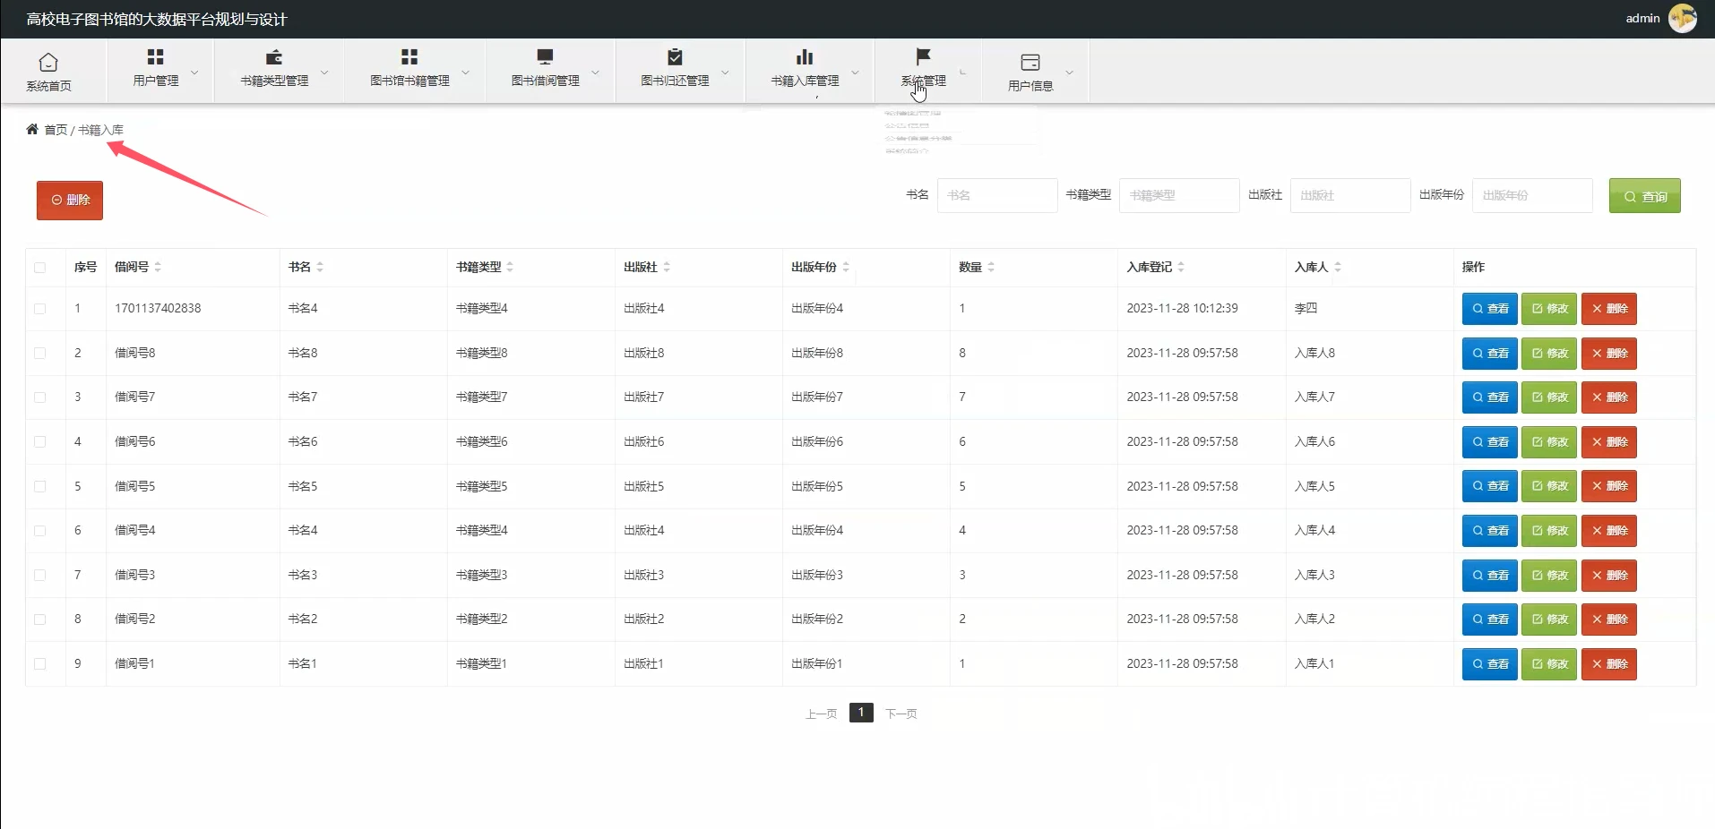The height and width of the screenshot is (829, 1715).
Task: Click the 图书借阅管理 monitor icon
Action: [x=545, y=57]
